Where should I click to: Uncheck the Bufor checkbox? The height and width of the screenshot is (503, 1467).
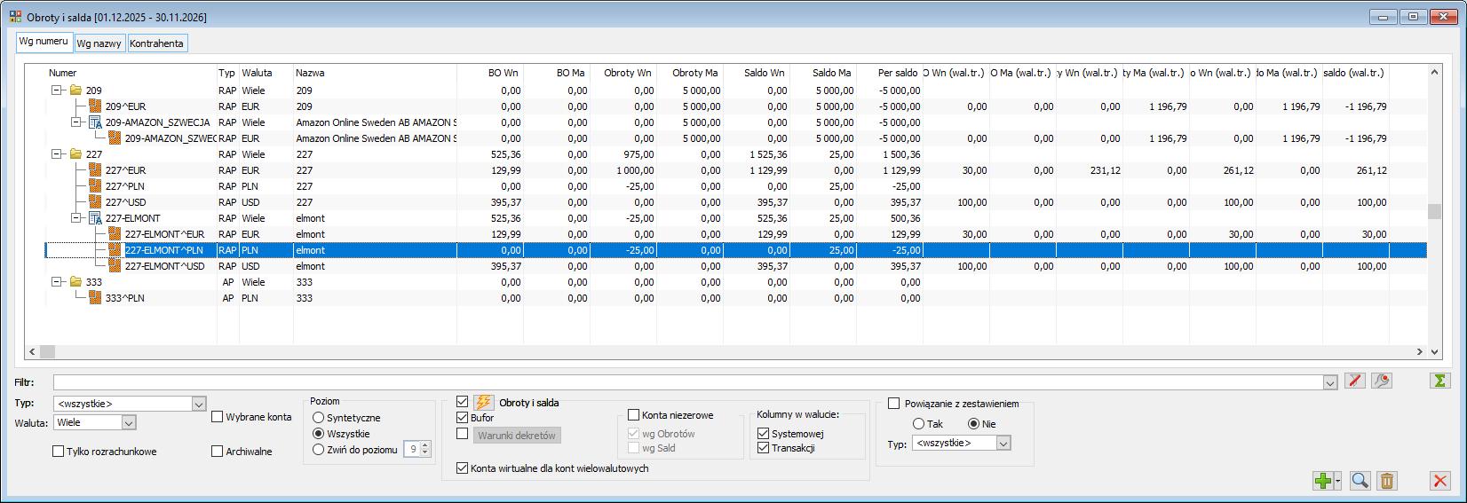click(462, 417)
